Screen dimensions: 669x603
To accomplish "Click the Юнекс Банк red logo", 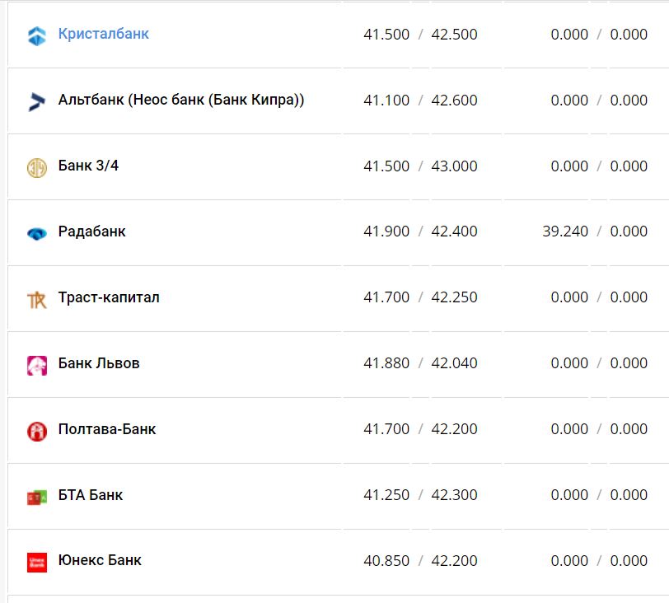I will tap(37, 563).
